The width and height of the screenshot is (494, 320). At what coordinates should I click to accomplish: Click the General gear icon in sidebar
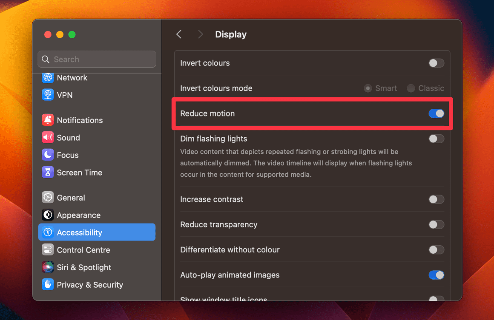tap(48, 197)
